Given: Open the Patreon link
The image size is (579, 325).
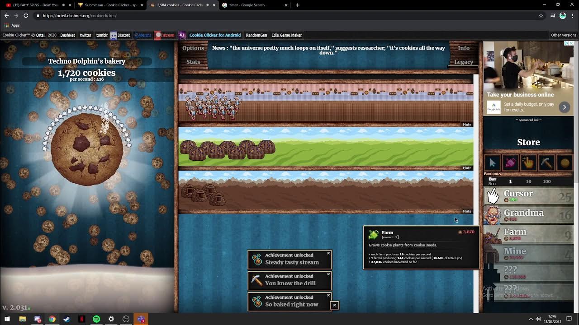Looking at the screenshot, I should click(167, 35).
